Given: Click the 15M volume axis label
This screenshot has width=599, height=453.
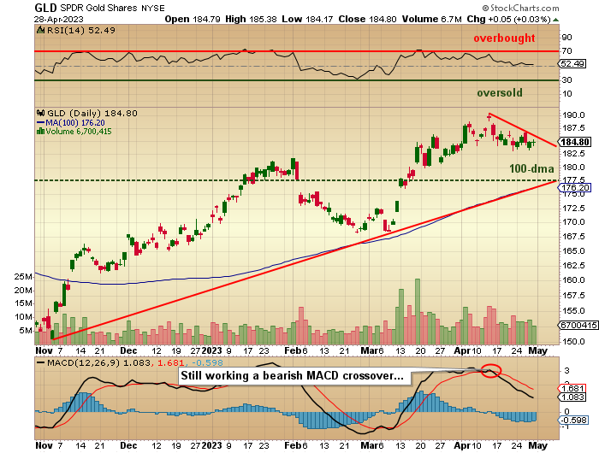Looking at the screenshot, I should point(23,303).
